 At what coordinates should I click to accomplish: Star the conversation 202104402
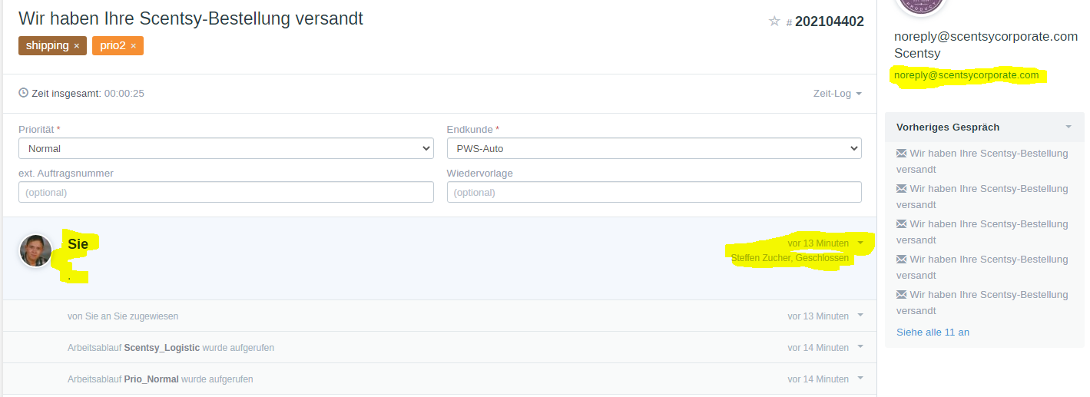coord(774,22)
